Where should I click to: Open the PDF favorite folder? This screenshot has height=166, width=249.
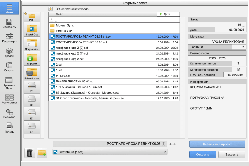coord(32,17)
